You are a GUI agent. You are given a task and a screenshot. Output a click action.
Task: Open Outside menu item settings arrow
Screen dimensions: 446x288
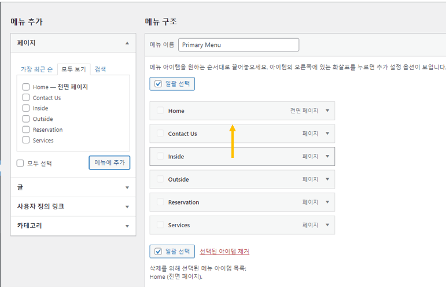pyautogui.click(x=327, y=179)
